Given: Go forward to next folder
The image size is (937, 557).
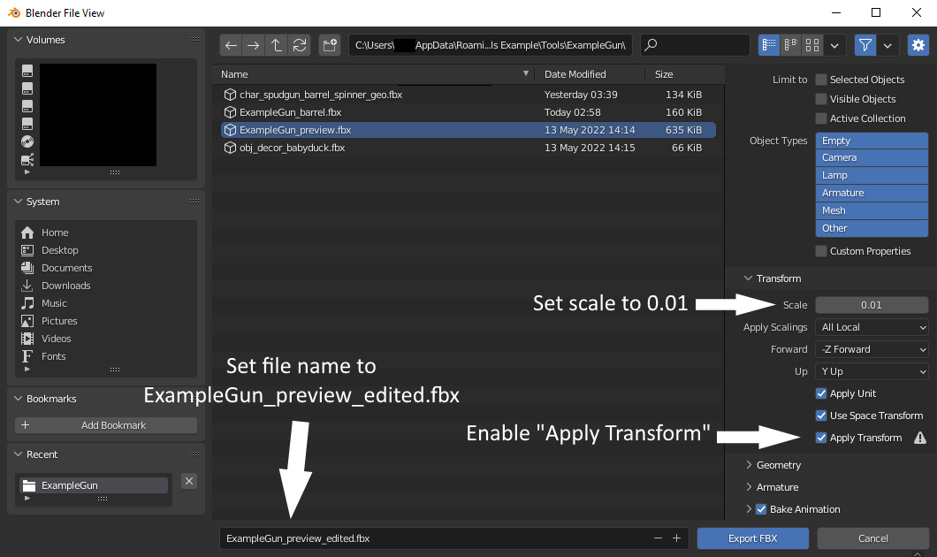Looking at the screenshot, I should point(254,45).
